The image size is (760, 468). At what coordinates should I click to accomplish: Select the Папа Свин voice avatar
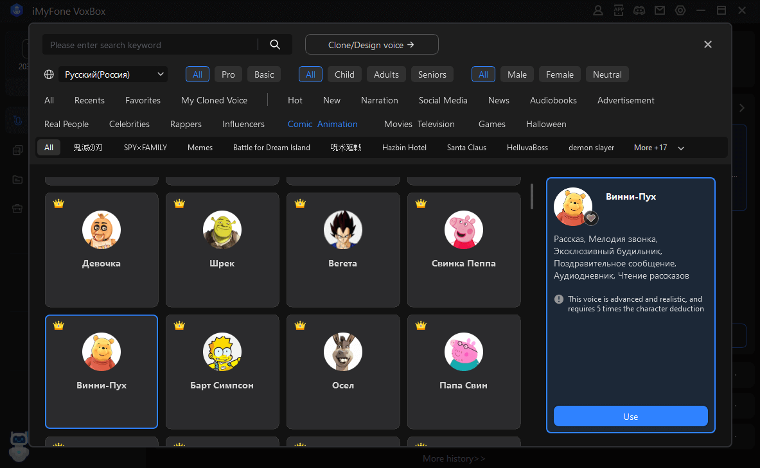tap(463, 352)
